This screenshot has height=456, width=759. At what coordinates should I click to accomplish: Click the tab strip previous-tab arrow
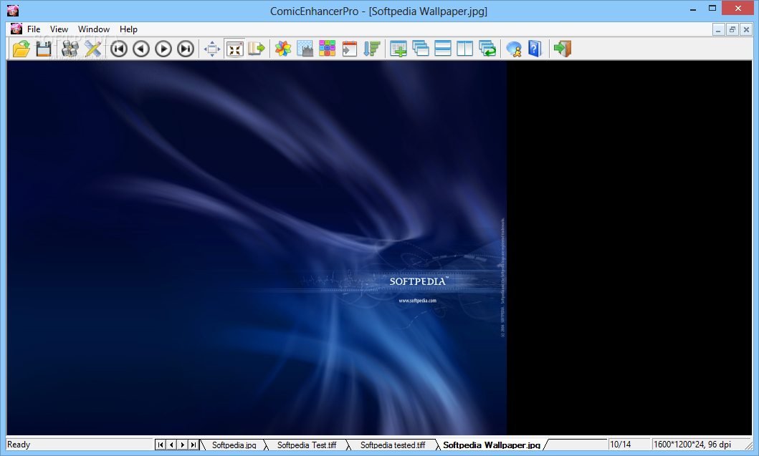coord(171,445)
